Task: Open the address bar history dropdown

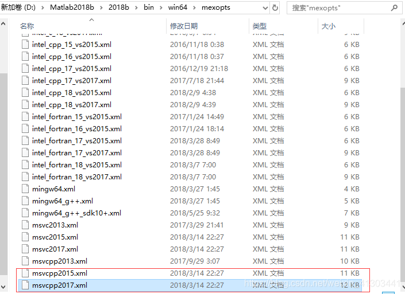Action: click(265, 8)
